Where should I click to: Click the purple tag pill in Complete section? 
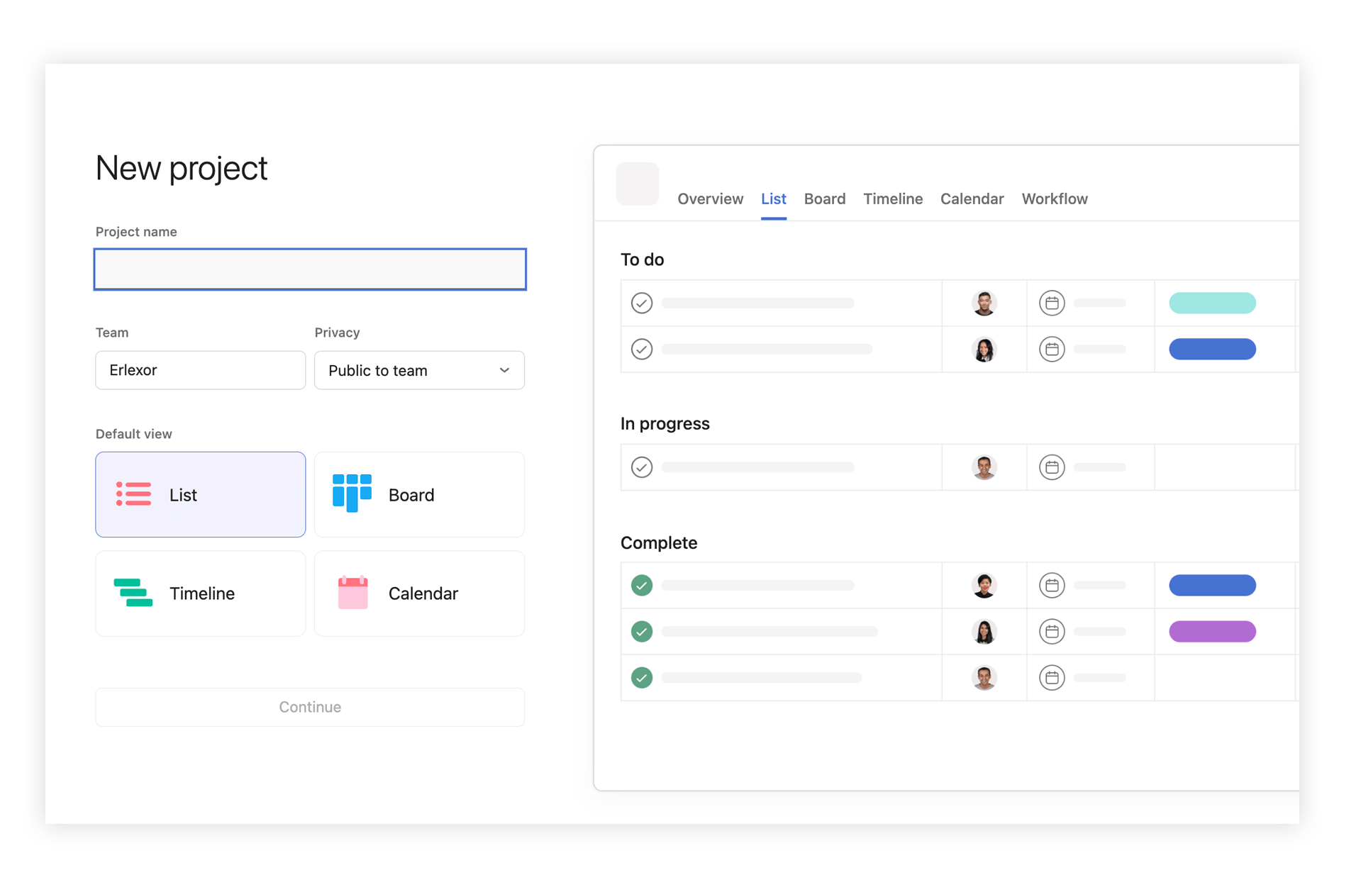[x=1212, y=632]
